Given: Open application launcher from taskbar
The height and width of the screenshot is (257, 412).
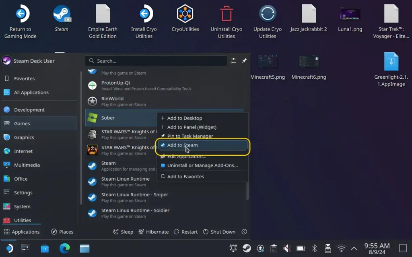Looking at the screenshot, I should (x=9, y=248).
